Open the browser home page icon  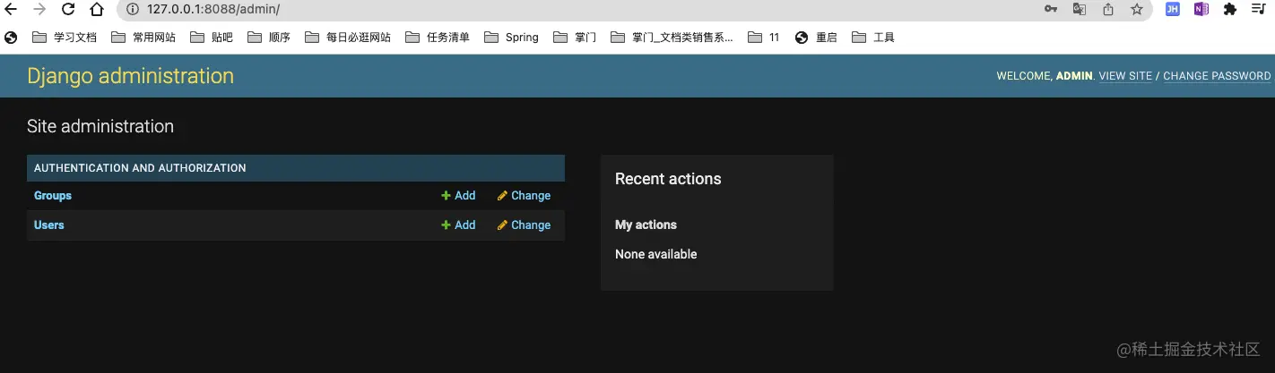pos(97,9)
